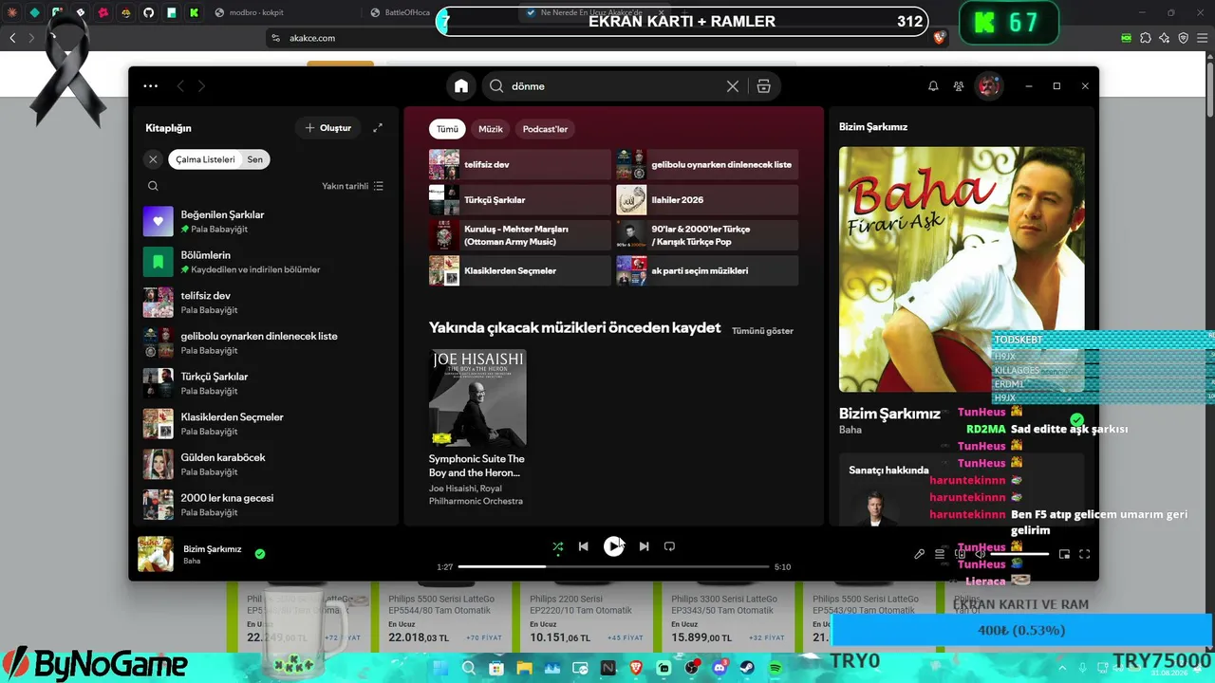1215x683 pixels.
Task: Open the Spotify profile avatar menu
Action: [x=989, y=86]
